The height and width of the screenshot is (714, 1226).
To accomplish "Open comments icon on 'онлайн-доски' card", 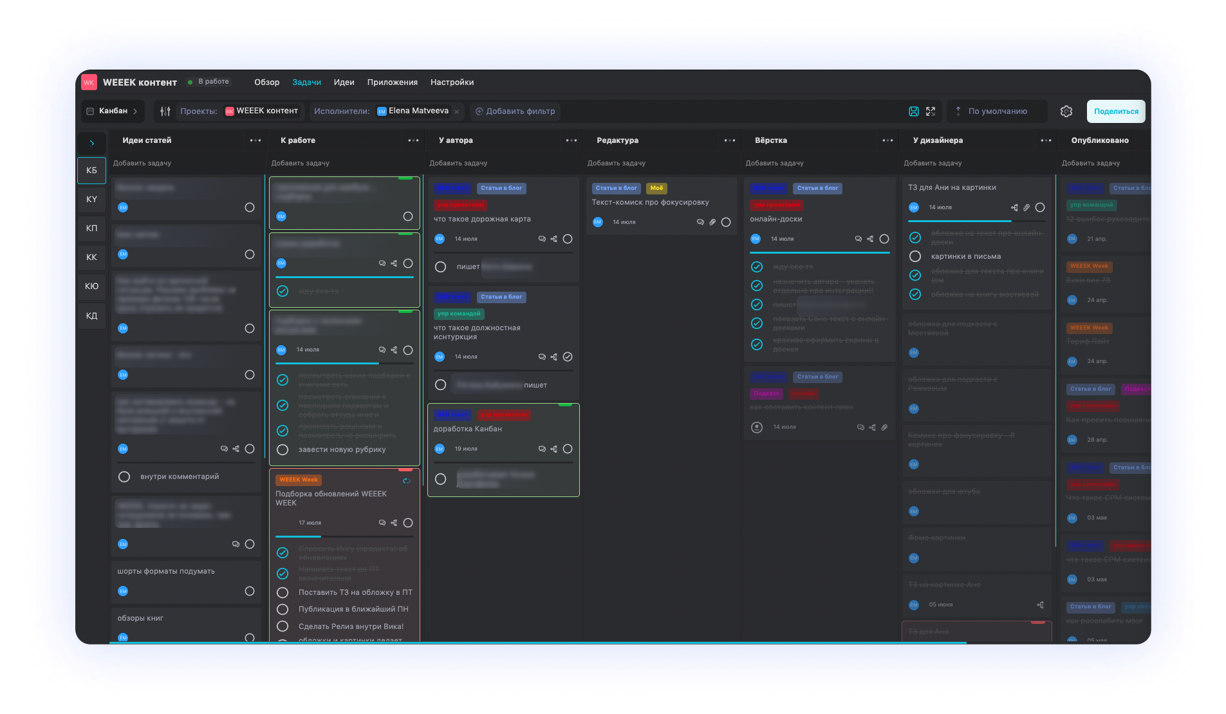I will (x=859, y=239).
